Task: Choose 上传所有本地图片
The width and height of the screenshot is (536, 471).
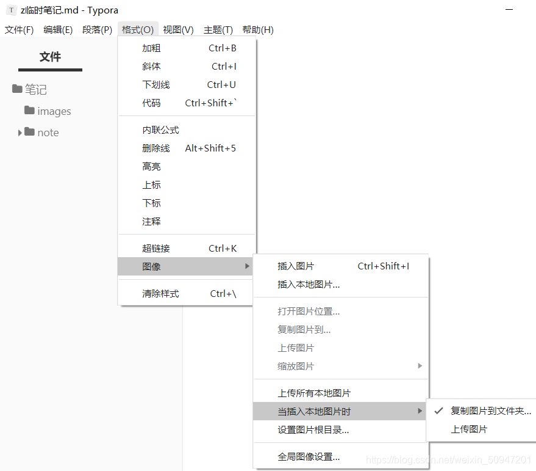Action: click(x=341, y=393)
